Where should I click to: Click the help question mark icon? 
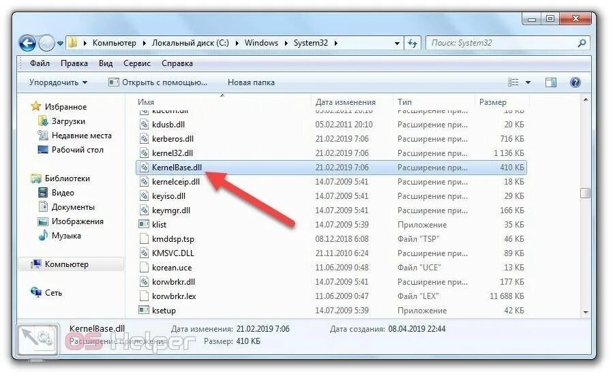575,82
